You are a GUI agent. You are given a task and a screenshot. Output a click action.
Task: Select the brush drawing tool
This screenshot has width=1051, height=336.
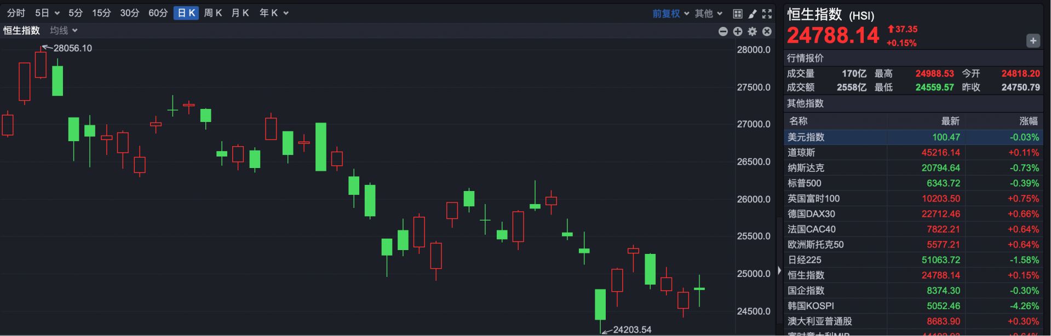coord(753,14)
